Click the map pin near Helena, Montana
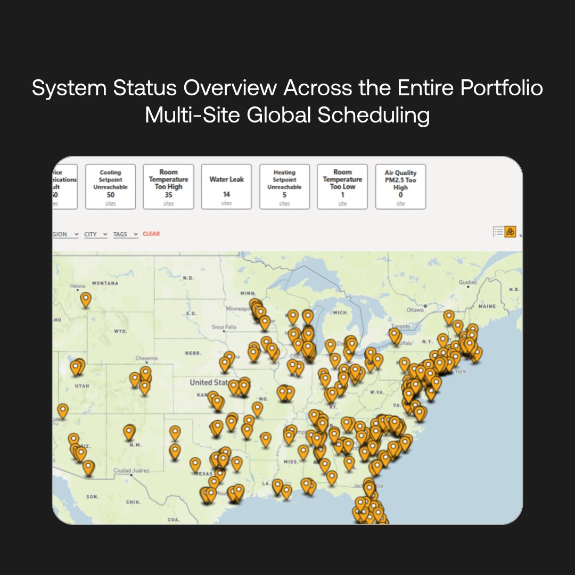The height and width of the screenshot is (575, 575). [x=86, y=300]
